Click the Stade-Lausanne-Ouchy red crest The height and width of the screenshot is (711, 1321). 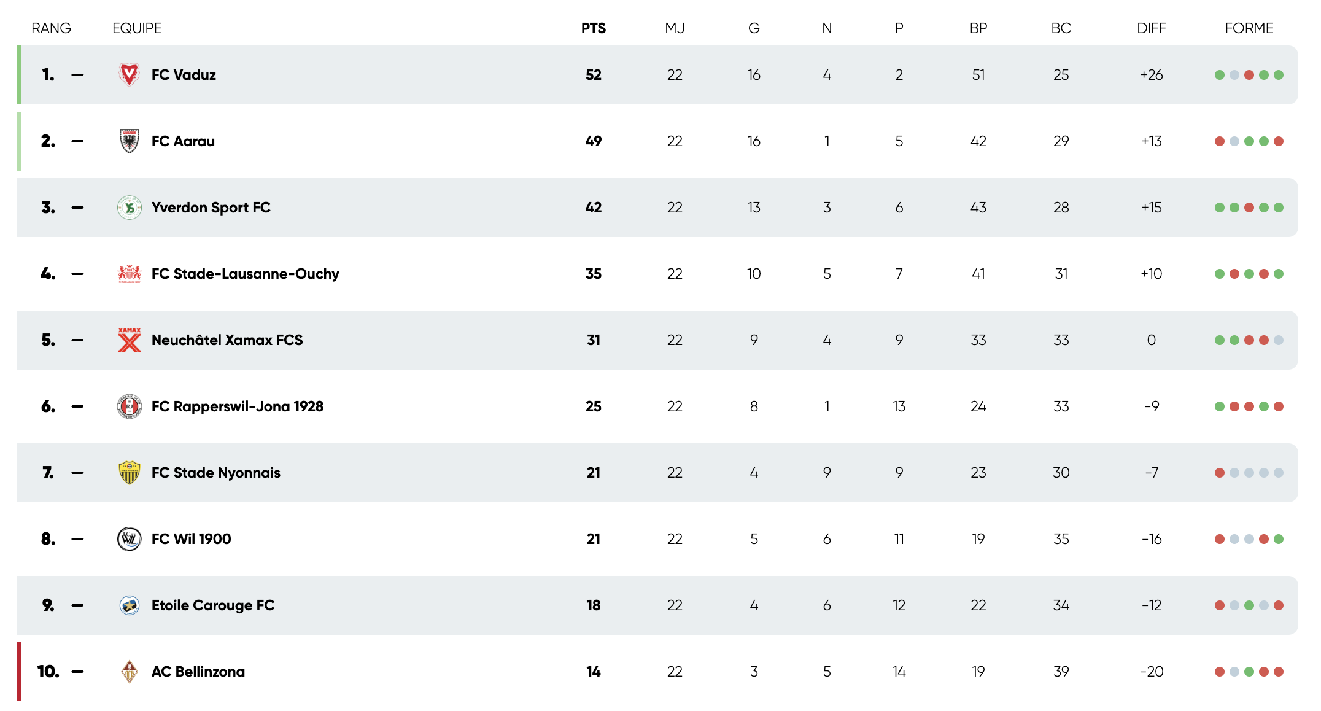click(x=129, y=274)
